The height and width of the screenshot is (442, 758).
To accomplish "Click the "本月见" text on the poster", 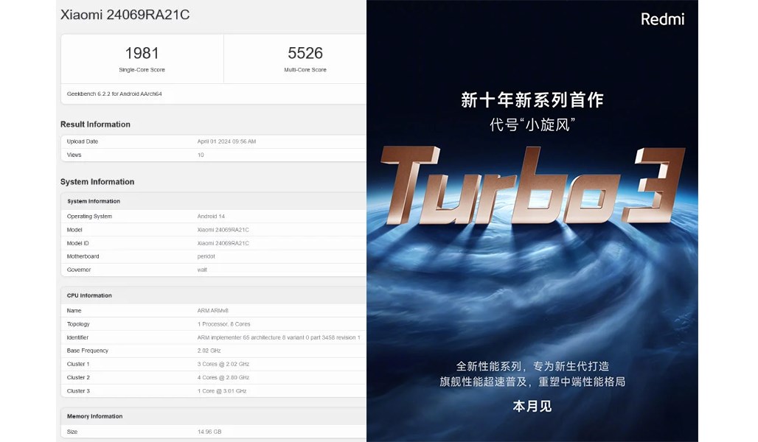I will [532, 406].
